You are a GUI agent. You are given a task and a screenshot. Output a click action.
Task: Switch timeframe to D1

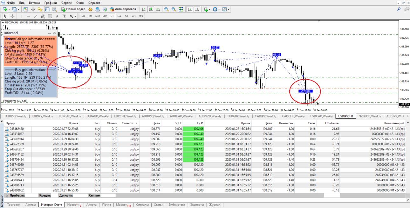(126, 16)
